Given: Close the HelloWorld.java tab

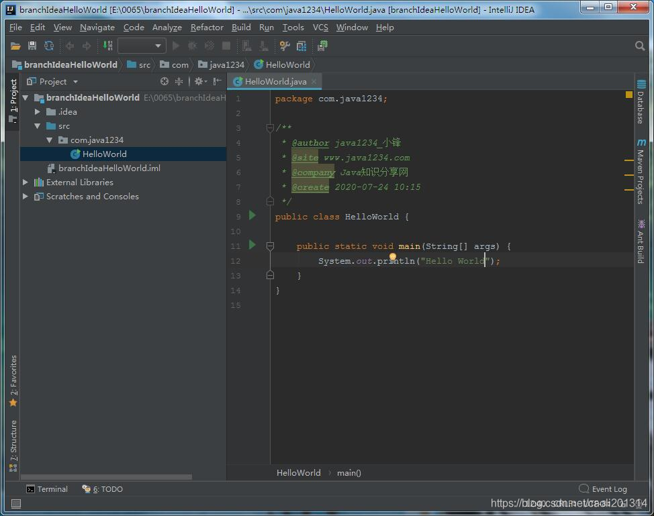Looking at the screenshot, I should point(314,82).
